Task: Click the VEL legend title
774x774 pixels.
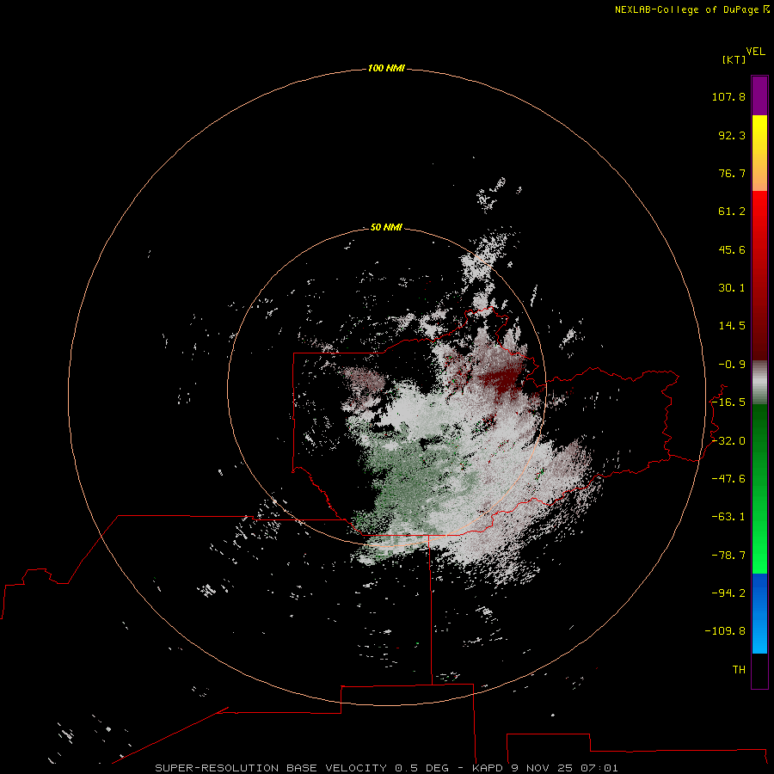Action: (x=755, y=52)
